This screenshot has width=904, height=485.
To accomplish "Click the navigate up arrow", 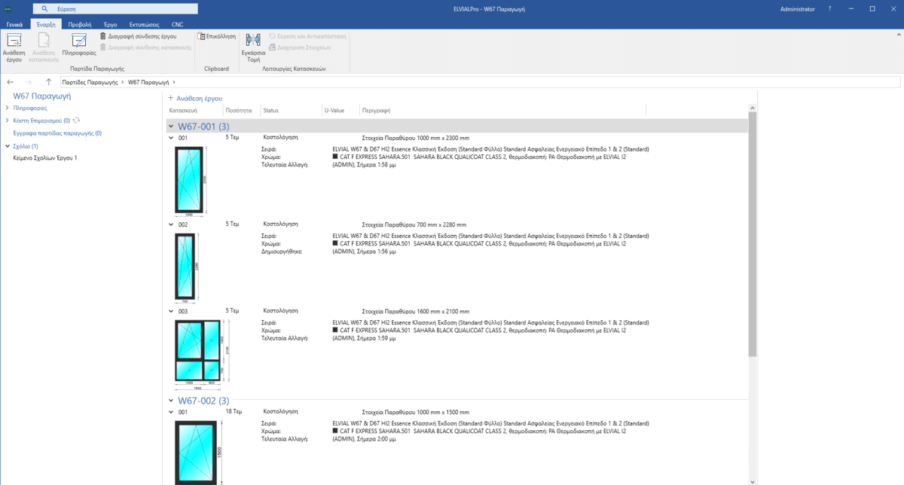I will click(x=48, y=81).
